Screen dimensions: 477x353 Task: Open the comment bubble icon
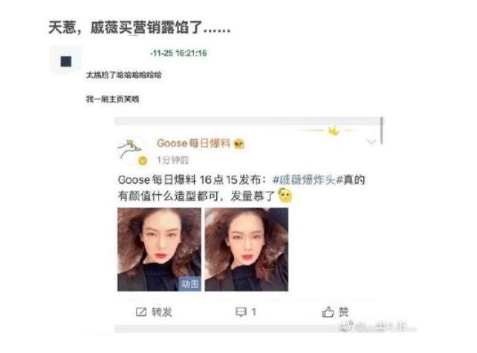click(x=241, y=312)
